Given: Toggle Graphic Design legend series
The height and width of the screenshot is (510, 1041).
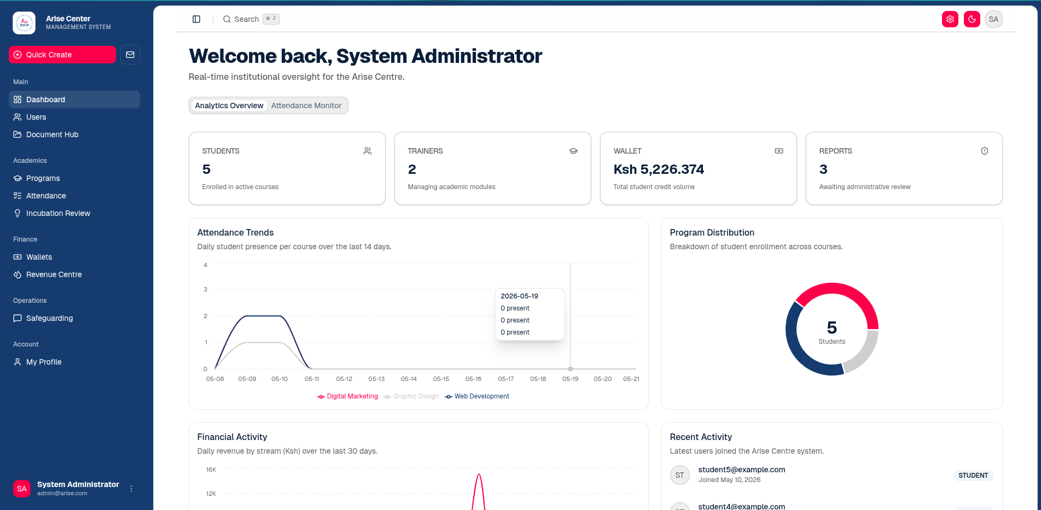Looking at the screenshot, I should 411,396.
